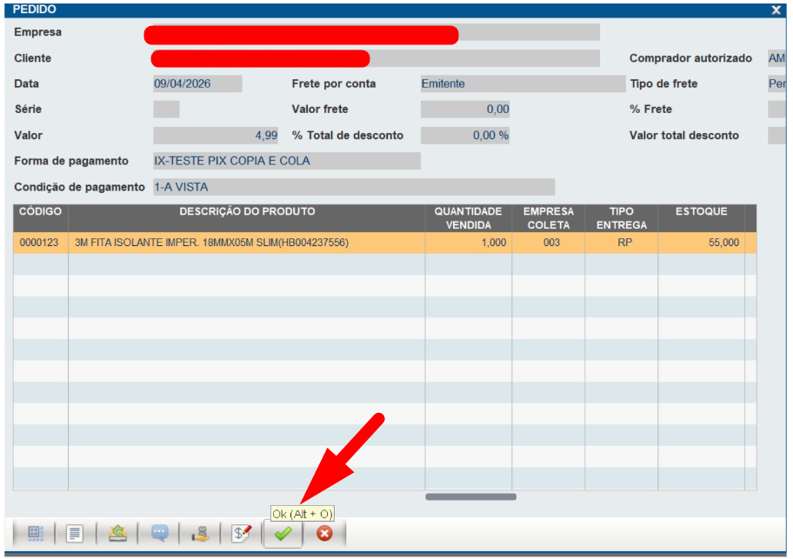Click the Valor frete field
Screen dimensions: 793x559
[x=464, y=110]
